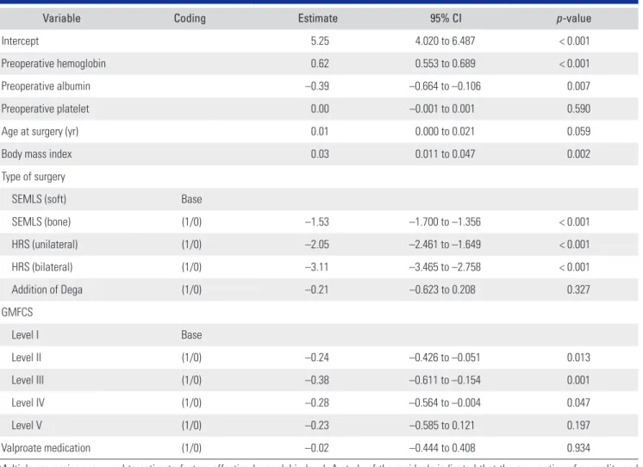Click the HRS (unilateral) row label
The height and width of the screenshot is (467, 643).
tap(45, 245)
